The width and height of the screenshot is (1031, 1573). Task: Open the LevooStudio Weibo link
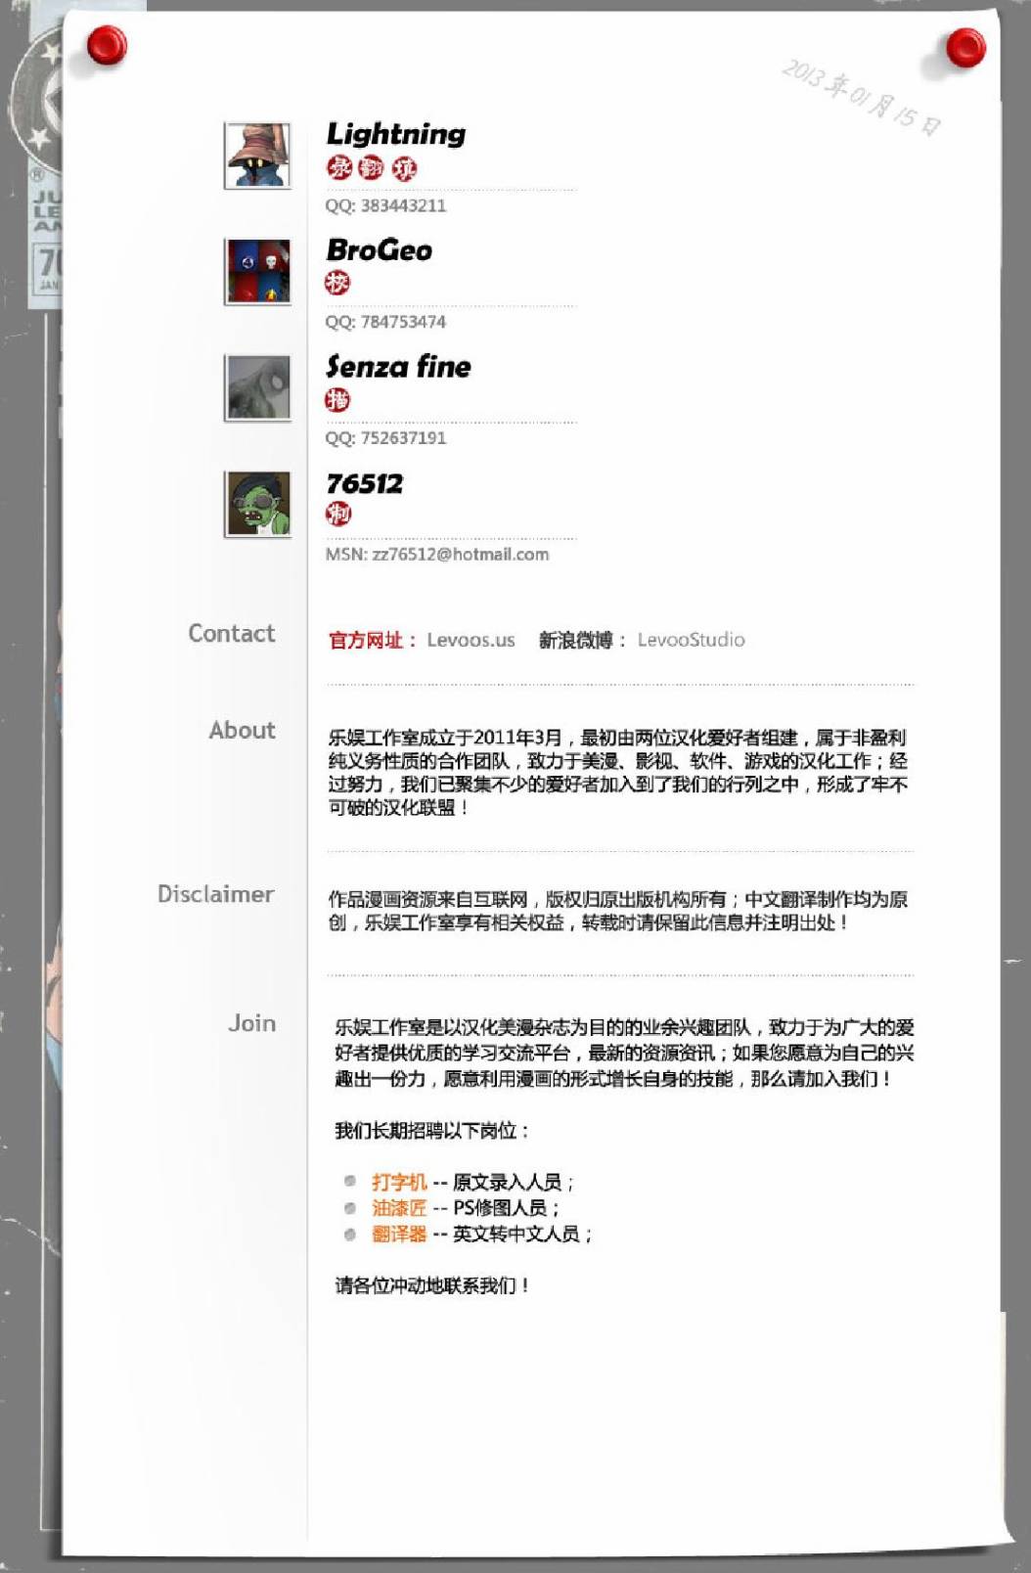[691, 640]
